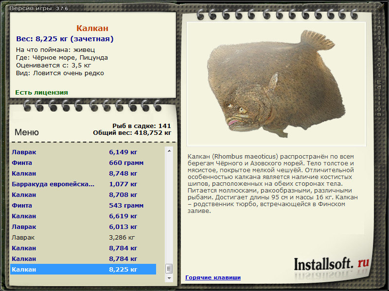Select the Финта 660 грамм entry
The image size is (389, 291).
(x=83, y=162)
